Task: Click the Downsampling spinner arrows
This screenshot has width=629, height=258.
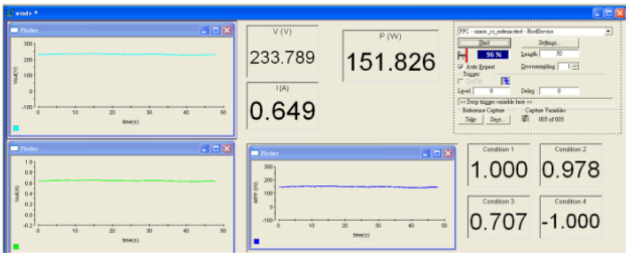Action: pos(576,66)
